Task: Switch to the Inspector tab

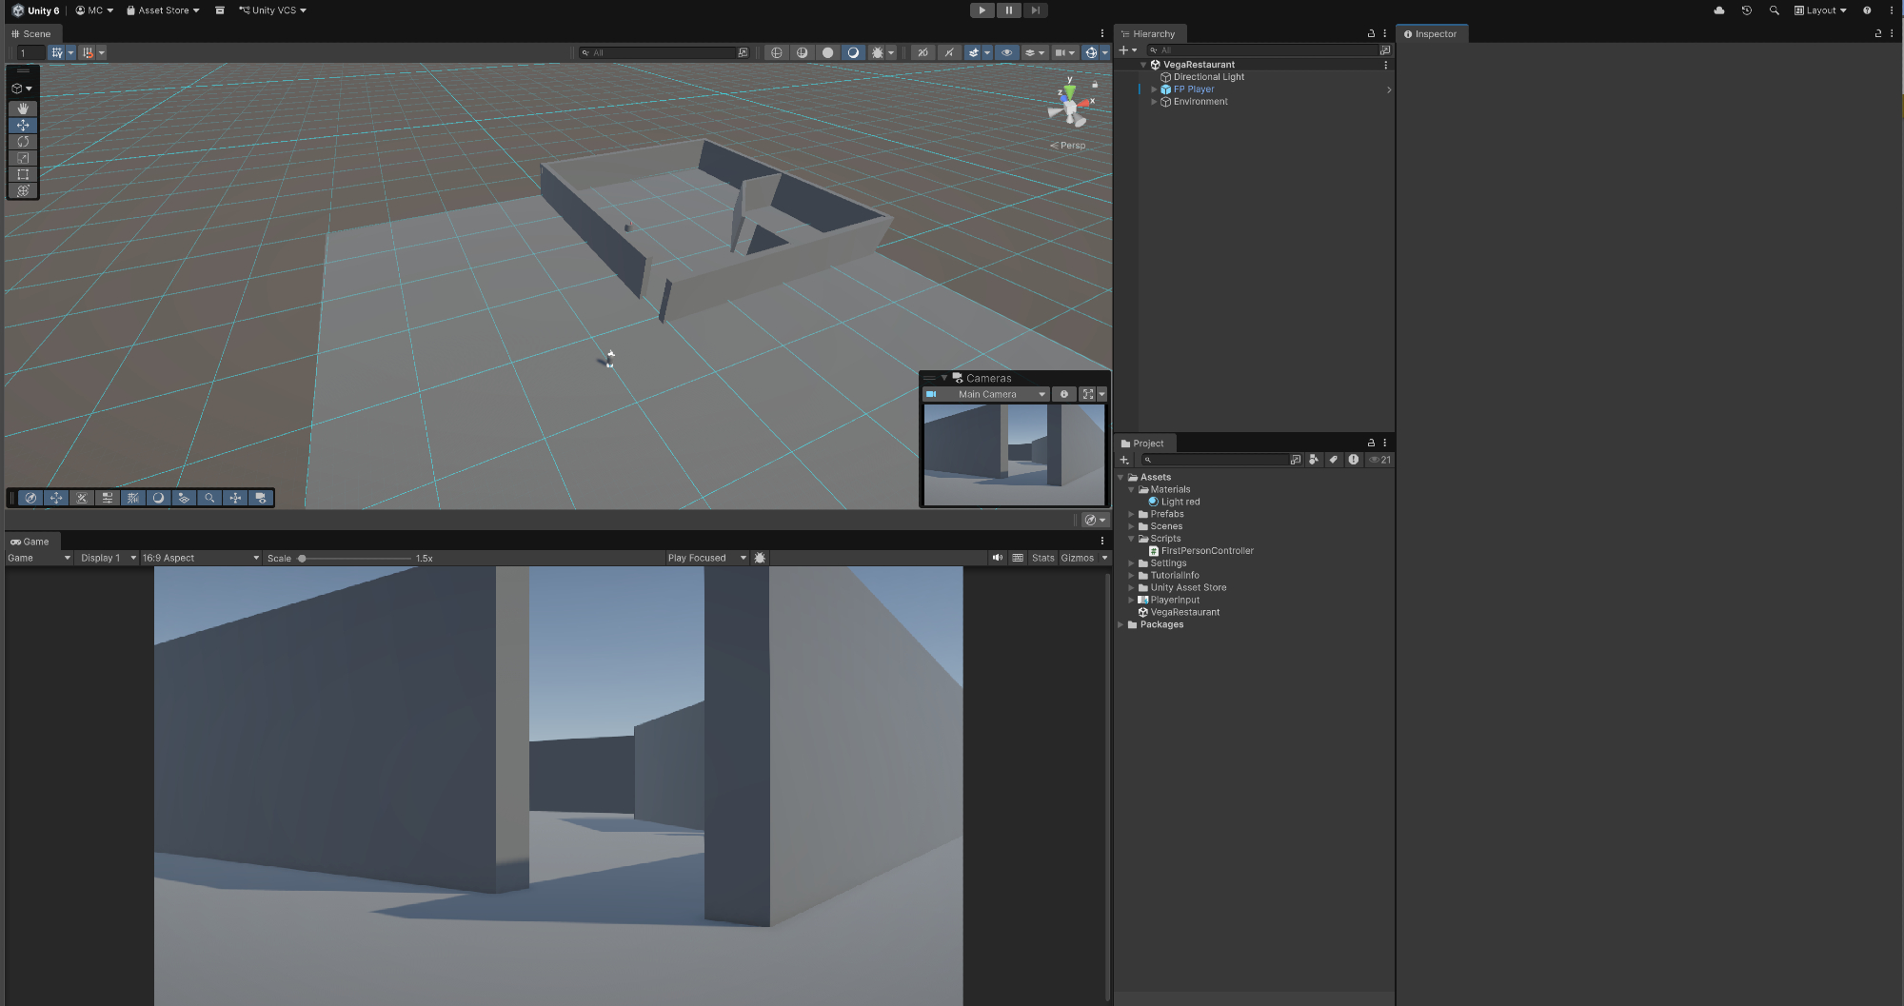Action: click(x=1431, y=34)
